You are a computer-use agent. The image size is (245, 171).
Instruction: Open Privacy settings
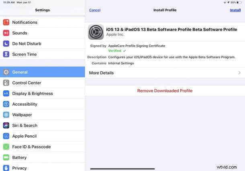click(43, 167)
